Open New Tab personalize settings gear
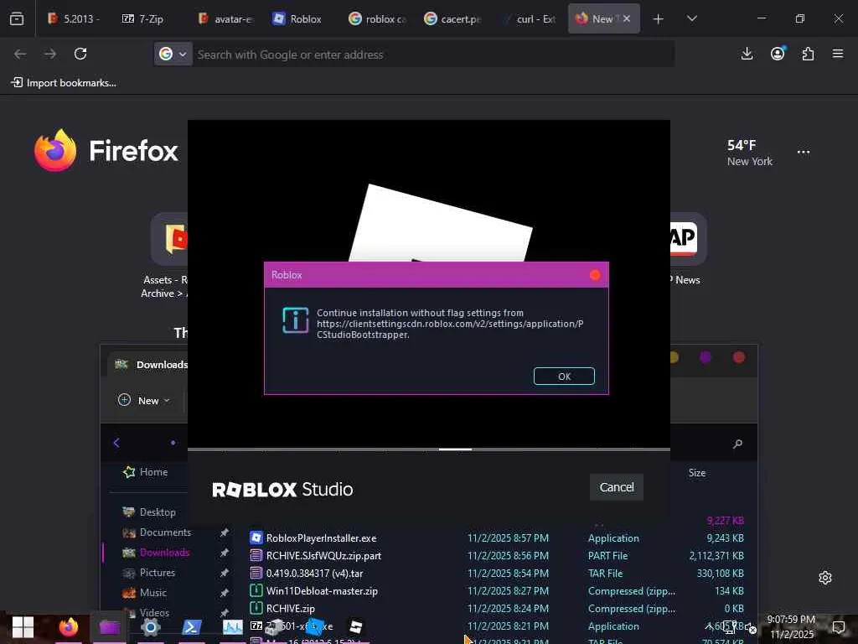 tap(825, 578)
